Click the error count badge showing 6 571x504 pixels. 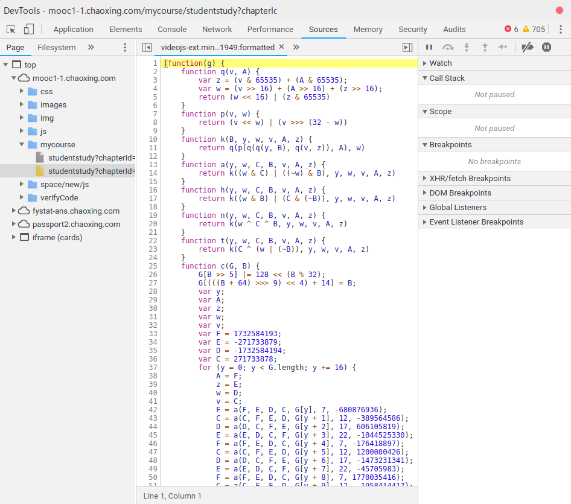pyautogui.click(x=511, y=29)
